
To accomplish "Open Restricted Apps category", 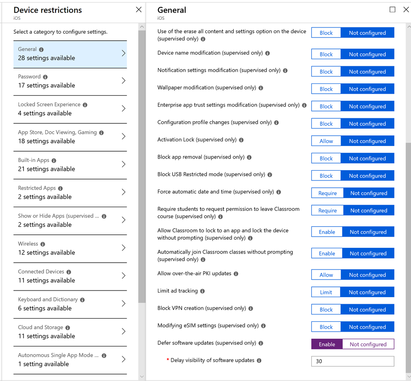I will click(70, 193).
